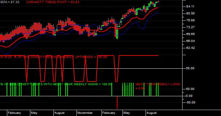
Task: Click the red new weekly lows spike
Action: (x=117, y=103)
